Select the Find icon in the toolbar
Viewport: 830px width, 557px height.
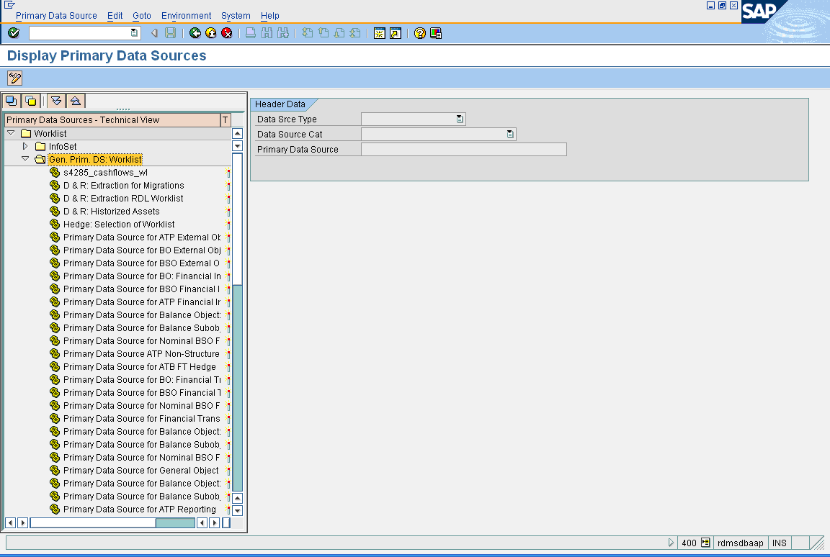[265, 32]
